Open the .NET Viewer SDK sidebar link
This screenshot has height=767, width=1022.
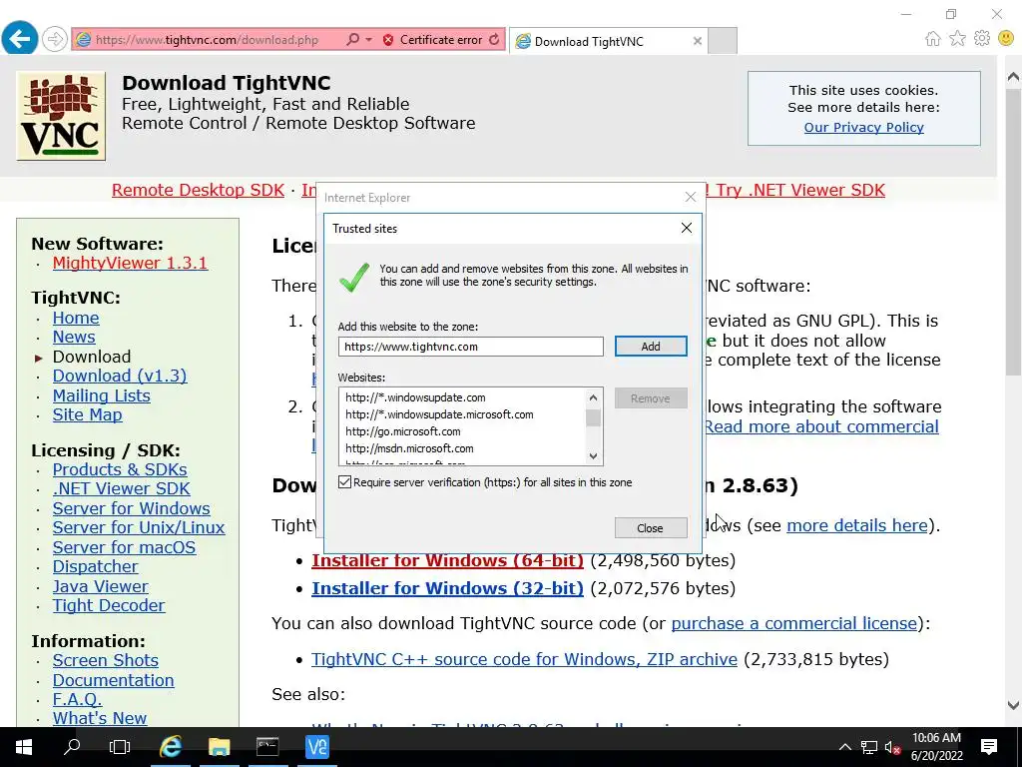[x=121, y=488]
